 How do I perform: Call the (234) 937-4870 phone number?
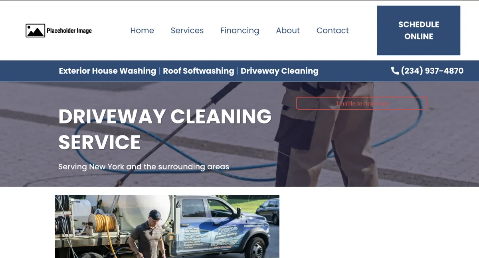pyautogui.click(x=432, y=71)
